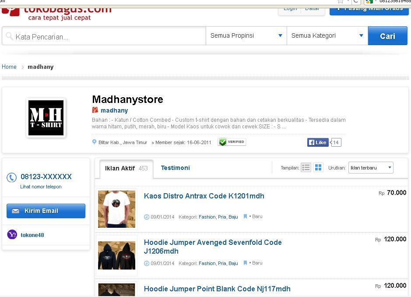Screen dimensions: 411x297
Task: Open the MH T-Shirt store logo image
Action: point(46,118)
